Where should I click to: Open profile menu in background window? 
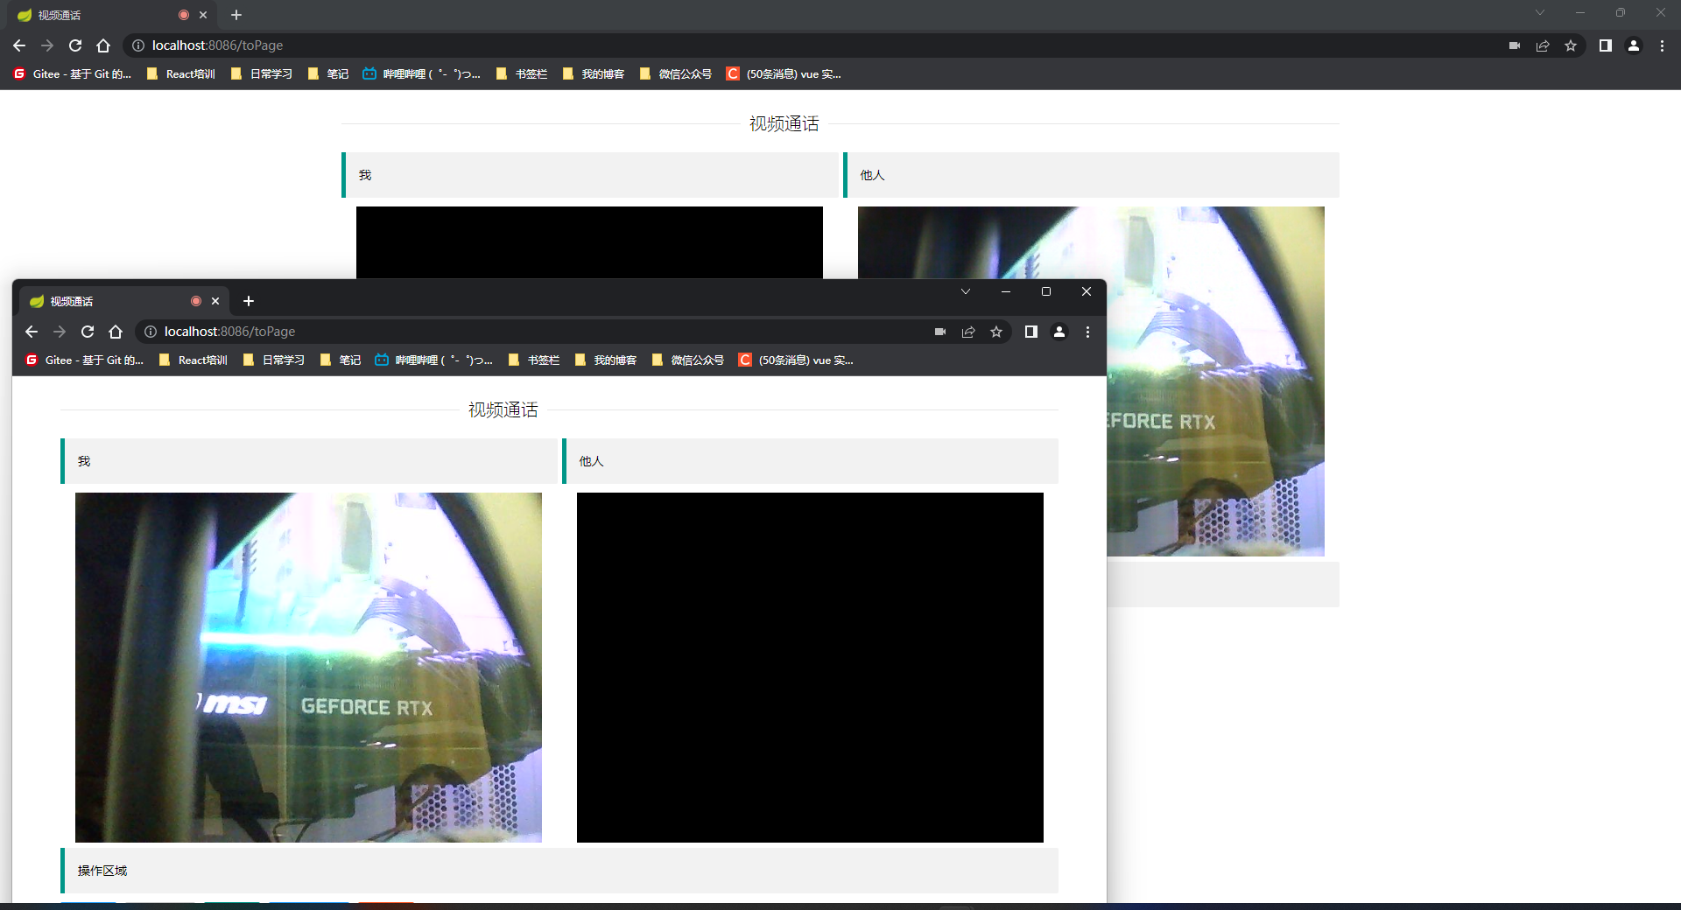[1634, 45]
